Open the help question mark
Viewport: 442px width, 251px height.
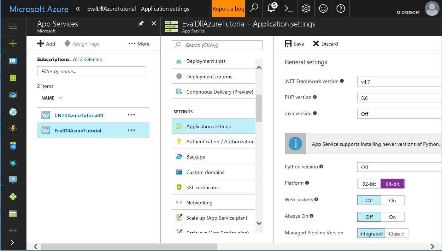coord(341,8)
